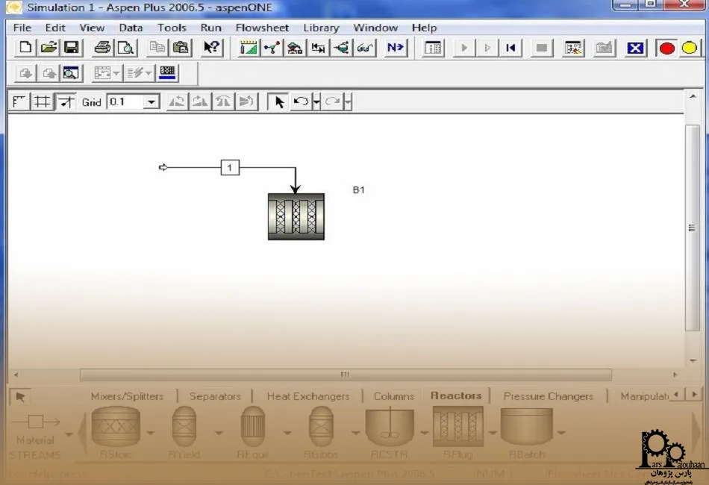Click the horizontal scrollbar of flowsheet
709x485 pixels.
point(345,375)
